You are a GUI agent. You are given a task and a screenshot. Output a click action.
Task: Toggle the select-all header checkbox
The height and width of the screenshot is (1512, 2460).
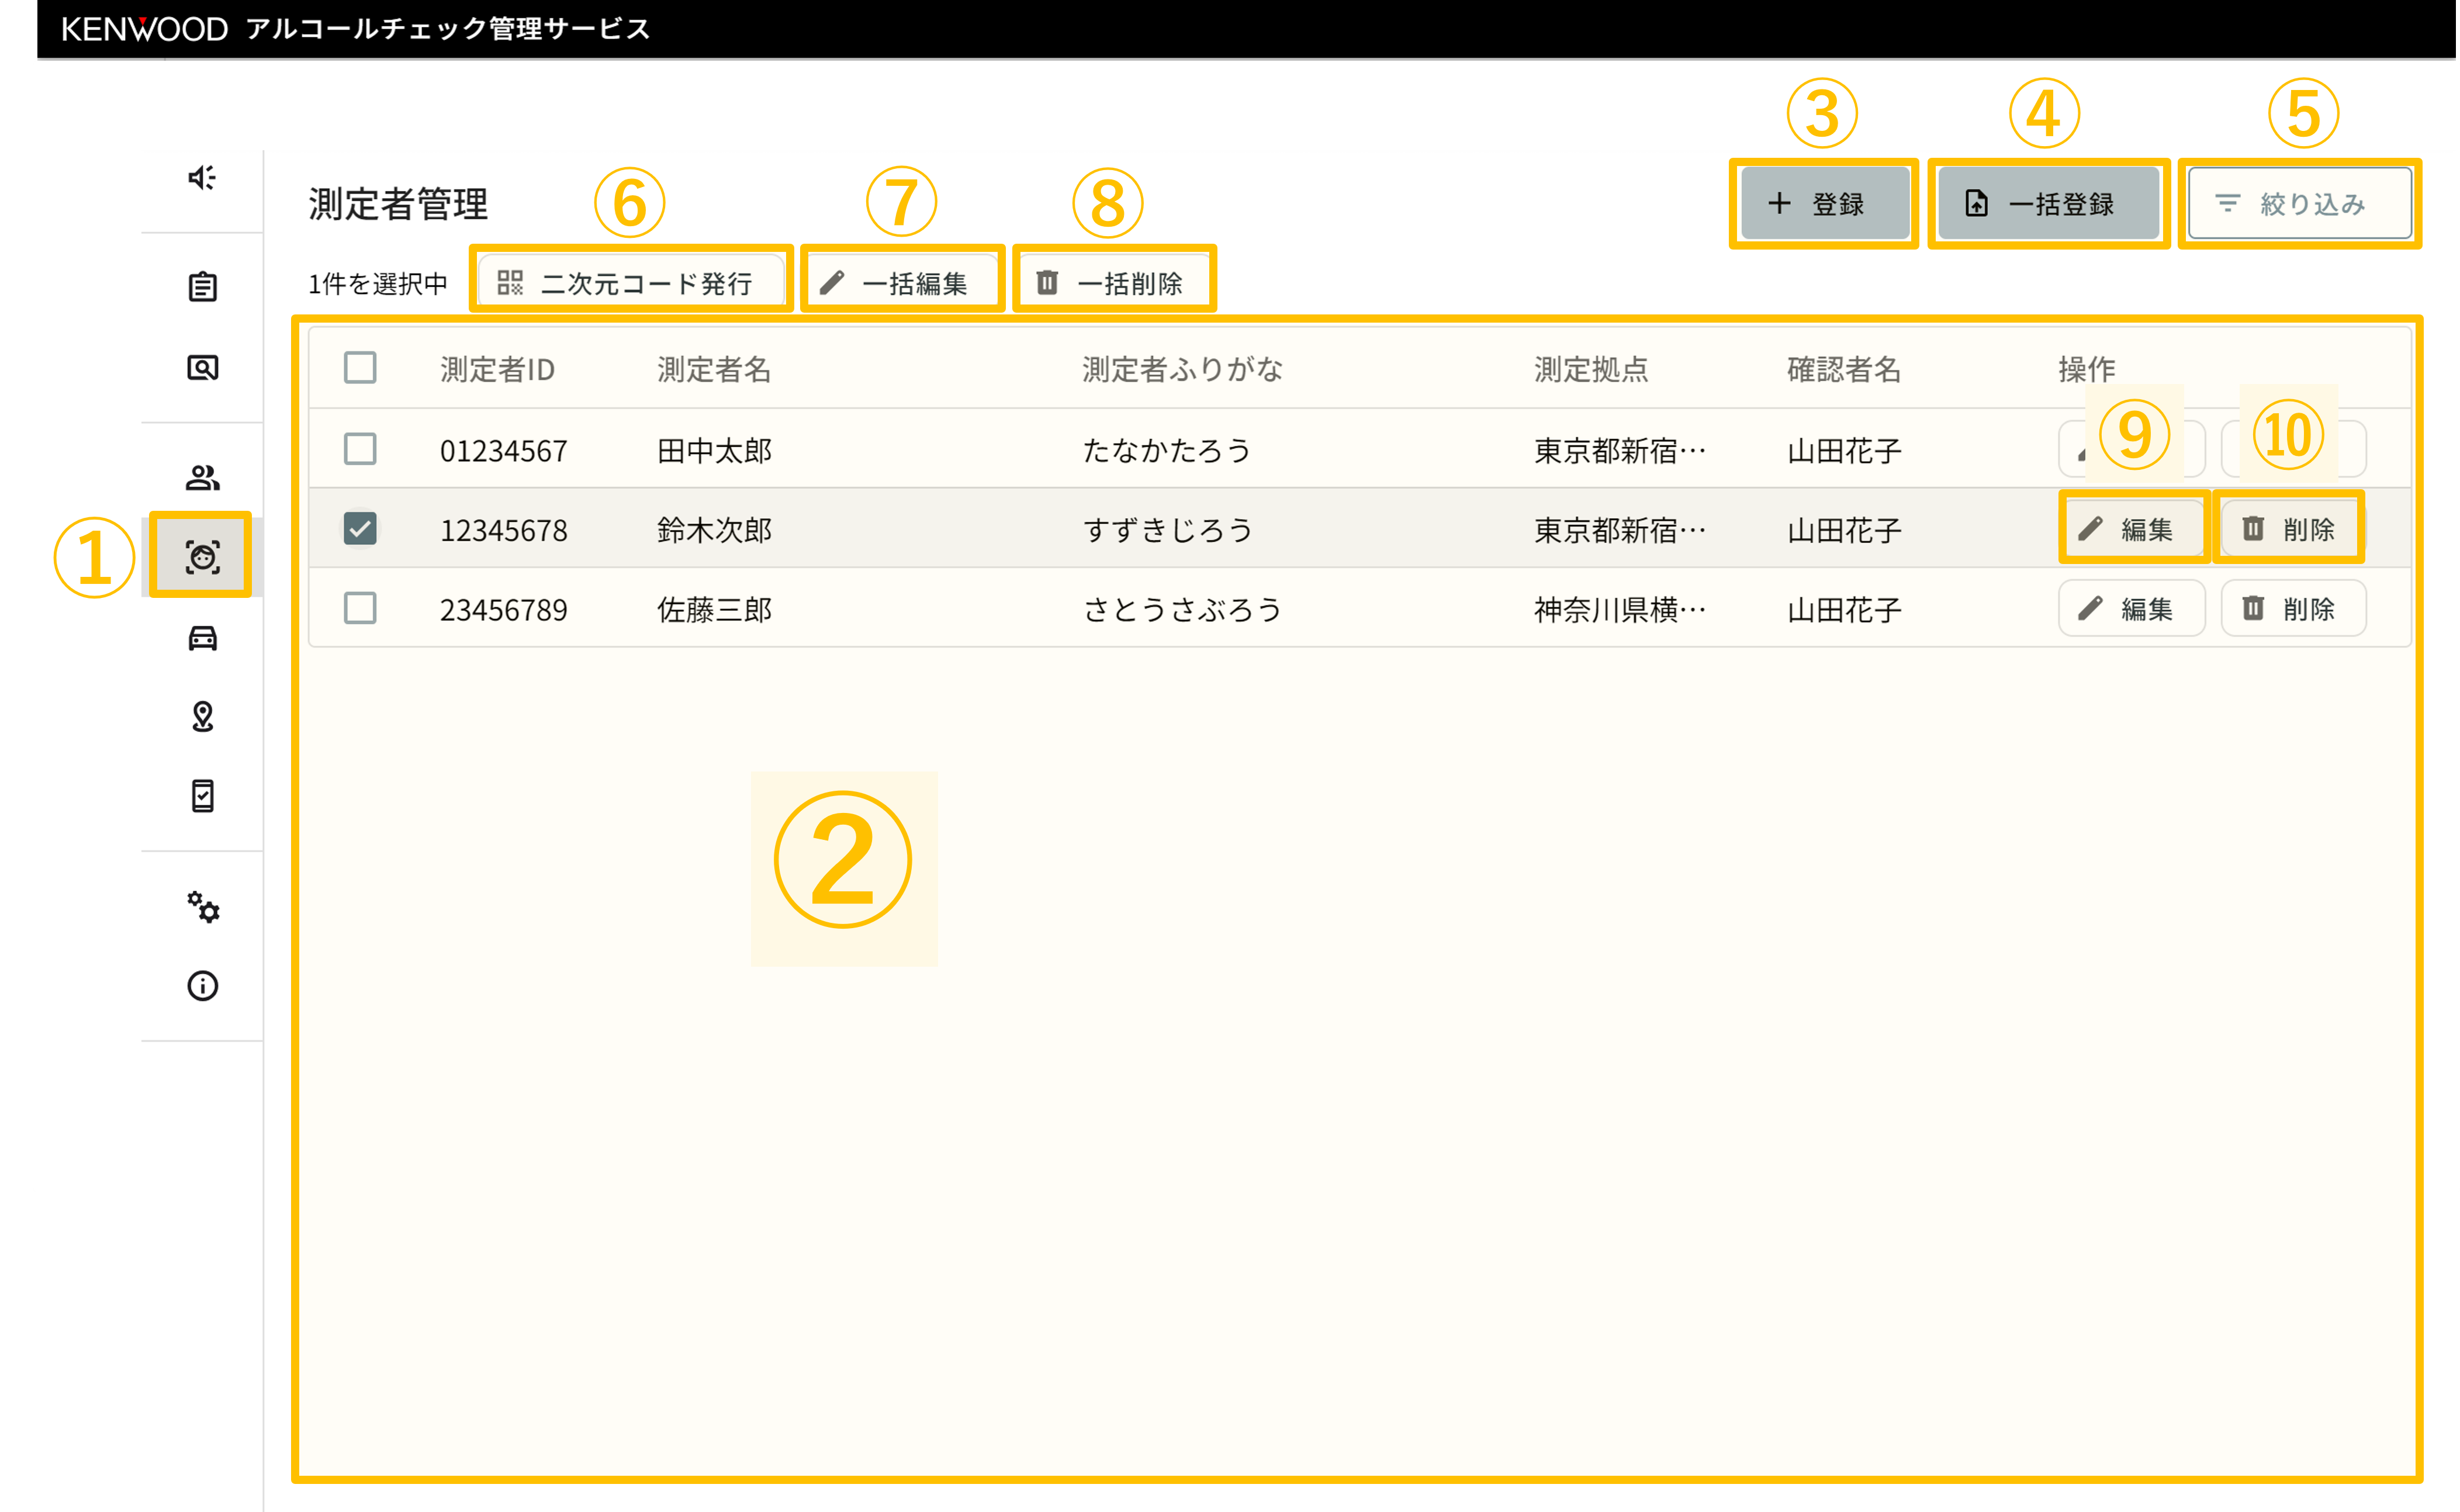(x=360, y=368)
